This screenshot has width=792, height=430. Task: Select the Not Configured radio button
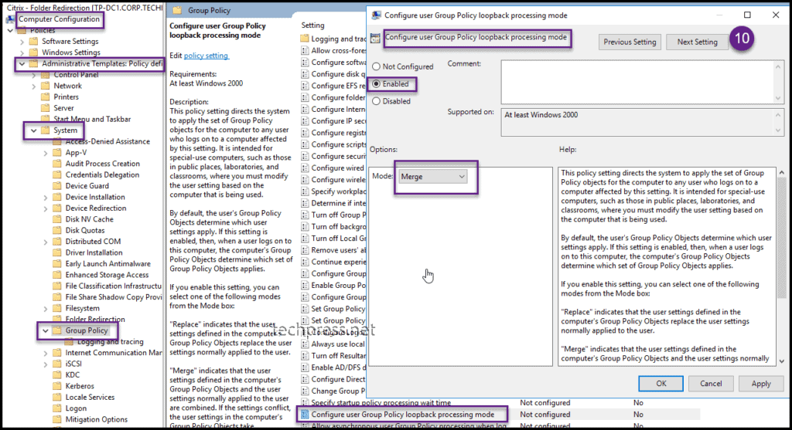coord(376,66)
